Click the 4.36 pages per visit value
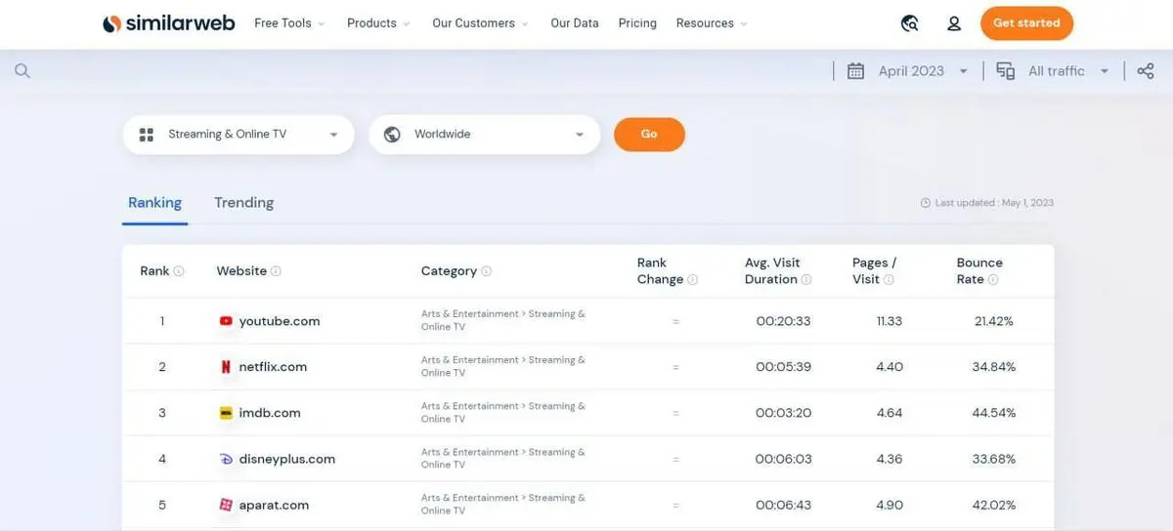The width and height of the screenshot is (1173, 531). 890,459
